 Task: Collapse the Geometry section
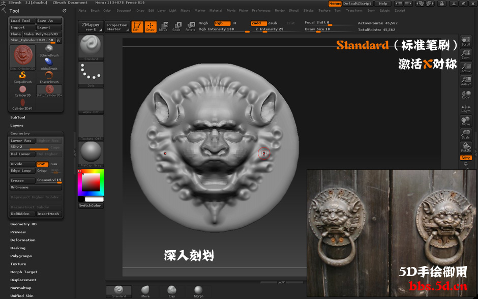20,134
